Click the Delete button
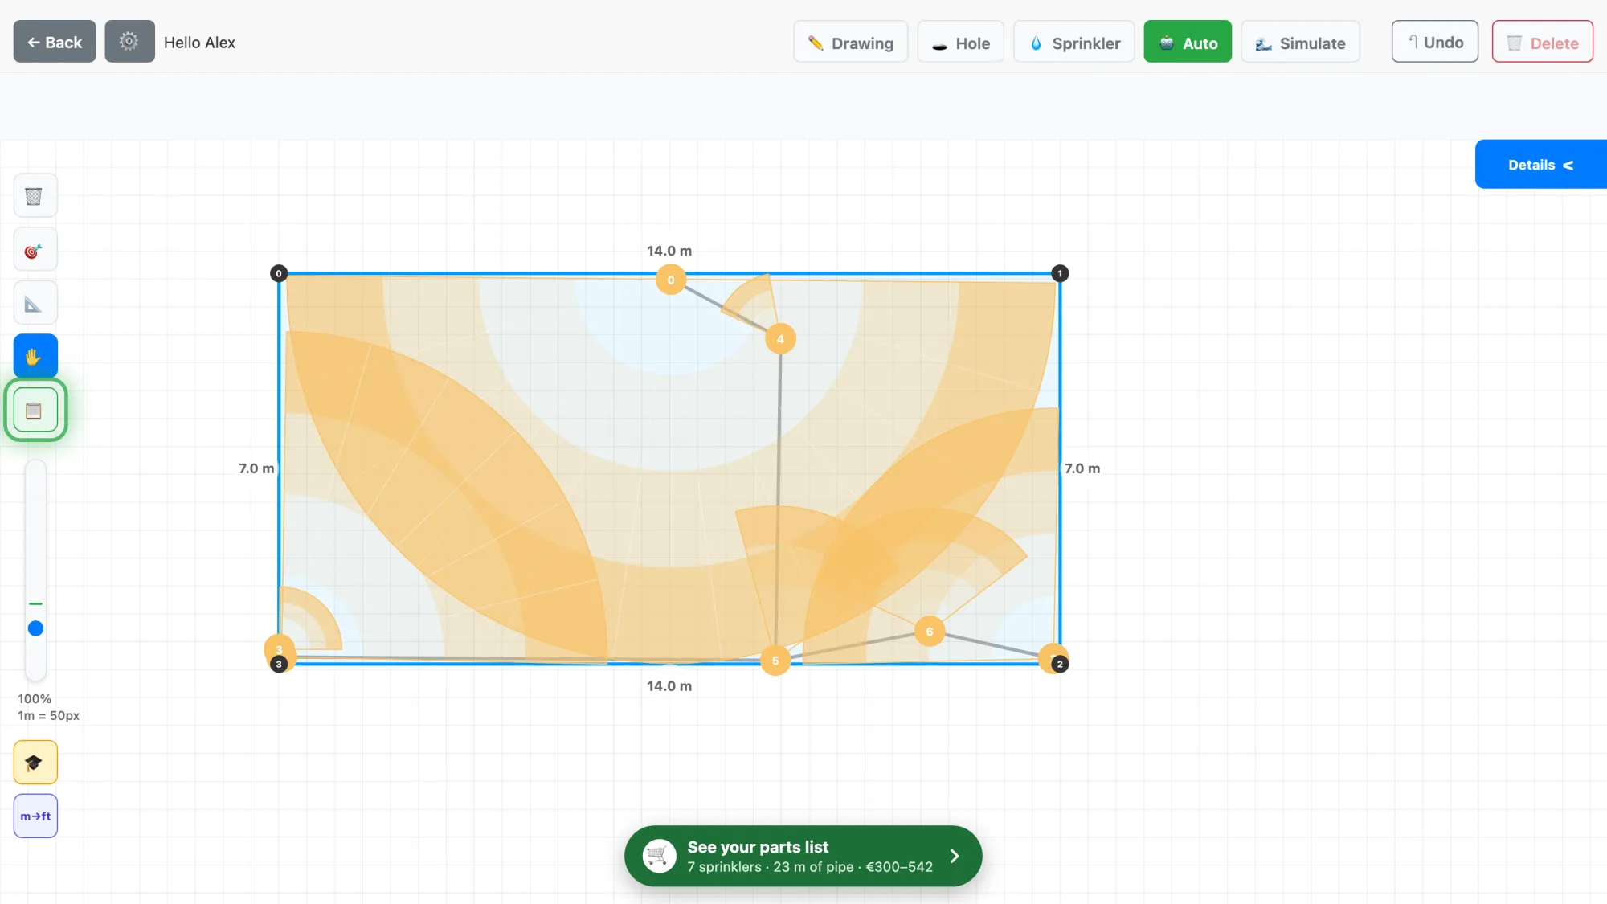The width and height of the screenshot is (1607, 904). pyautogui.click(x=1542, y=43)
